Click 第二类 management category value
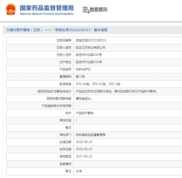 coord(80,77)
